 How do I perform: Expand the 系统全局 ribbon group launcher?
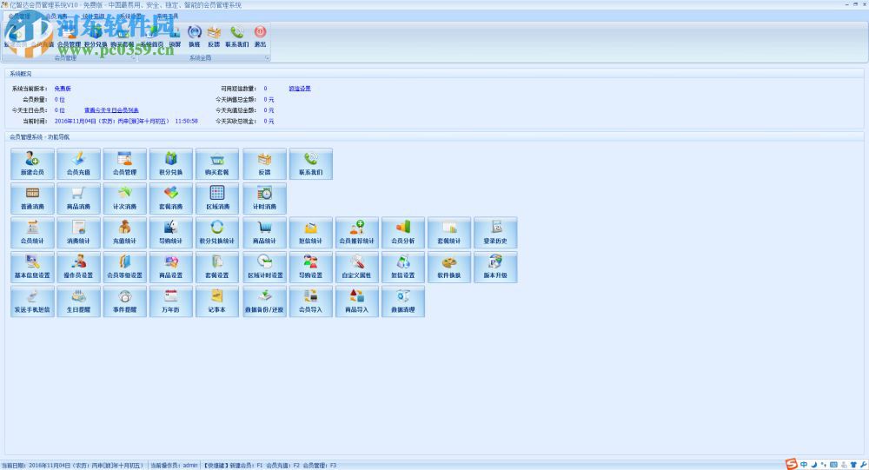pyautogui.click(x=267, y=58)
